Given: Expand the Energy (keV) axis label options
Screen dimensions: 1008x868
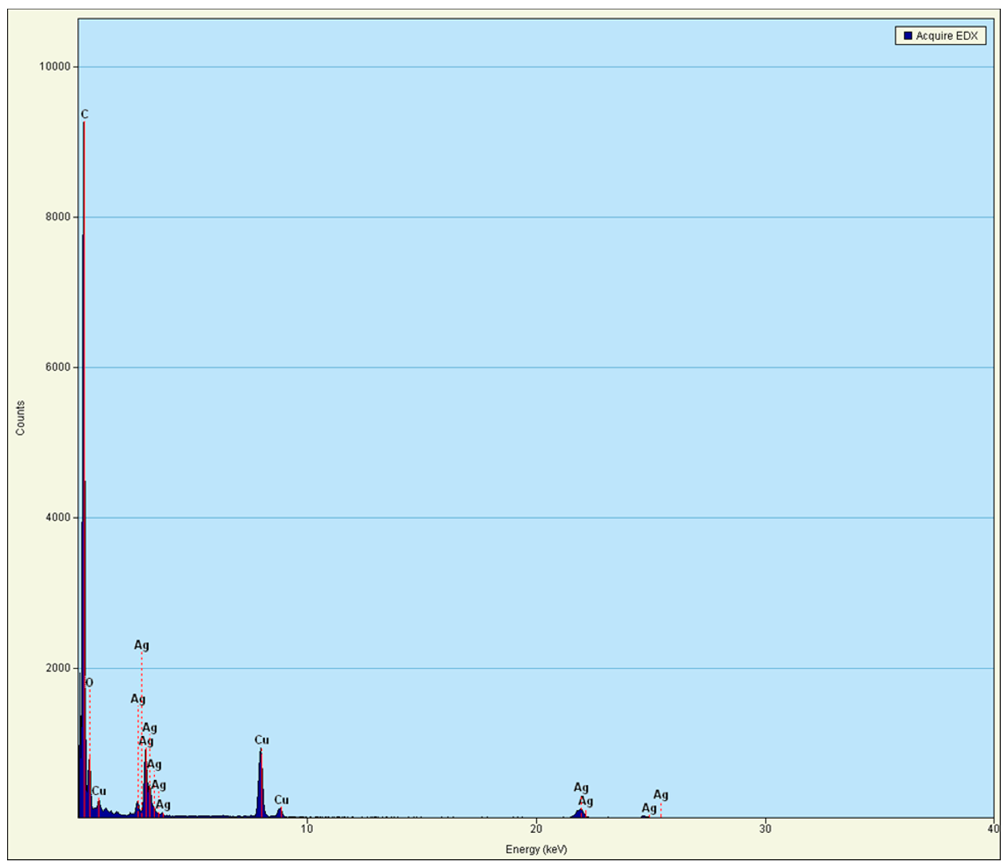Looking at the screenshot, I should tap(537, 848).
